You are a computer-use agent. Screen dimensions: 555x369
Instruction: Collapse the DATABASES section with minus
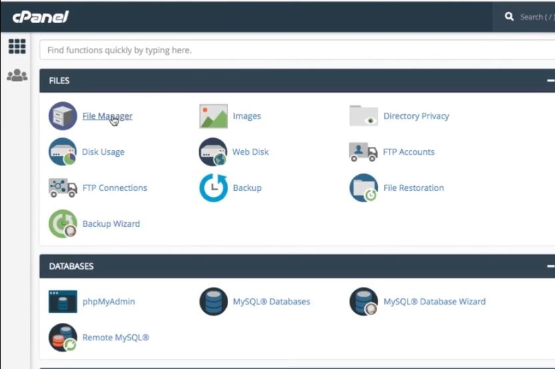[550, 266]
